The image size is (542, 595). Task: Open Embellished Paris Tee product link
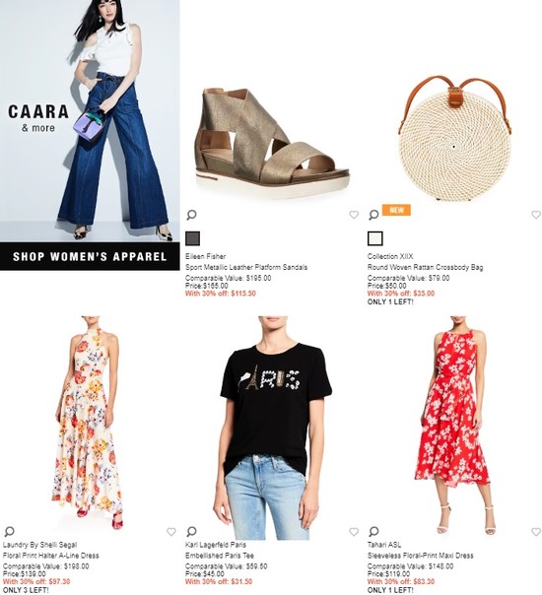point(220,556)
